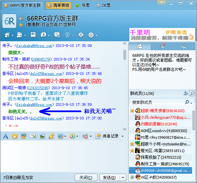Open the smiley emoticon picker
This screenshot has width=197, height=183.
pos(15,136)
